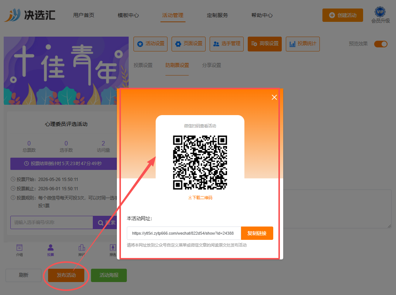Image resolution: width=396 pixels, height=295 pixels.
Task: Close the QR code popup
Action: (274, 97)
